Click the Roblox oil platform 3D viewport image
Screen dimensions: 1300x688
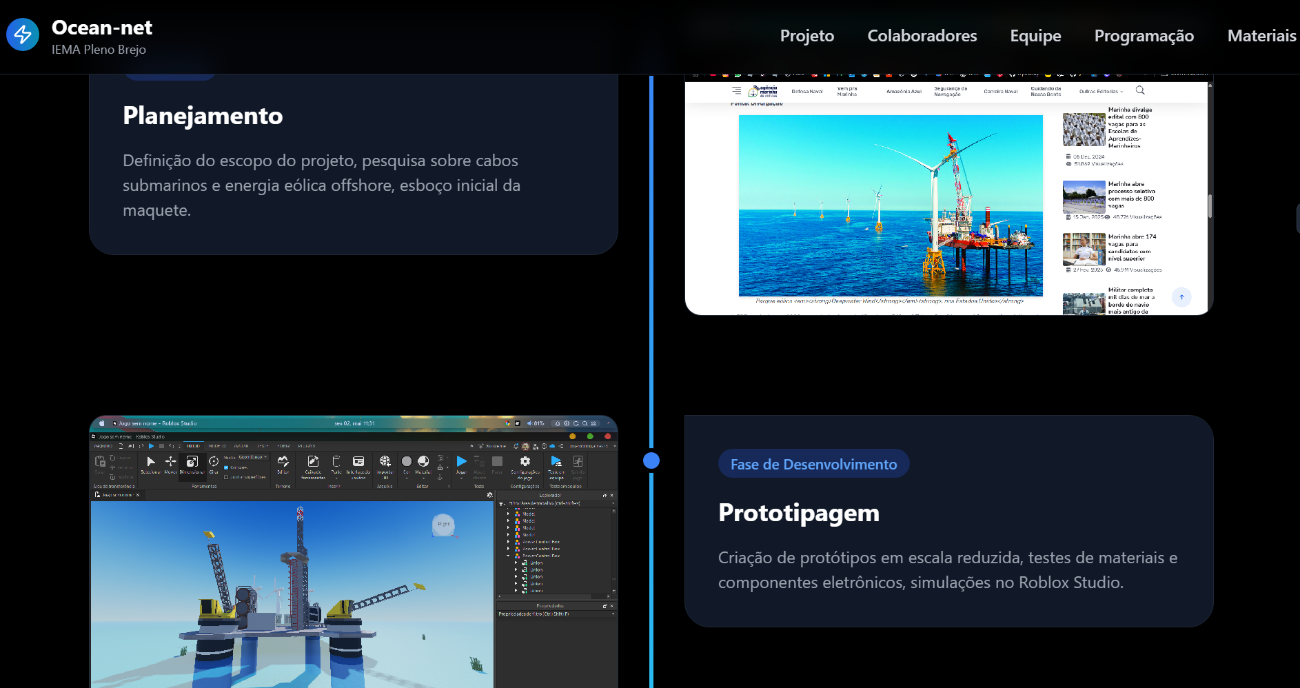coord(292,594)
